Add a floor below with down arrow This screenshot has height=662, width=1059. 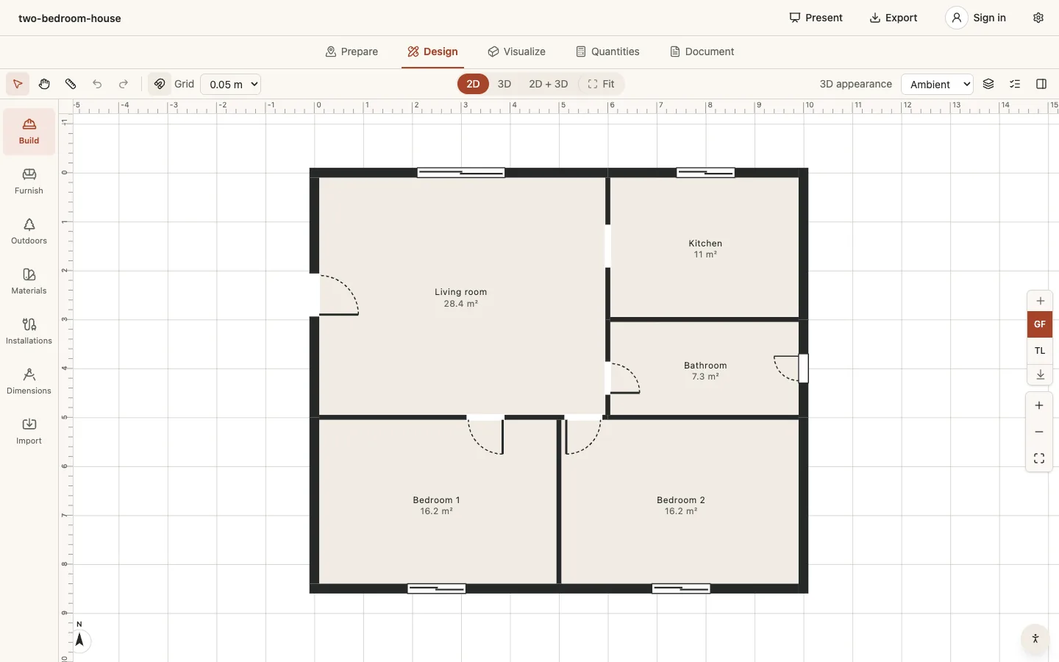click(1040, 374)
